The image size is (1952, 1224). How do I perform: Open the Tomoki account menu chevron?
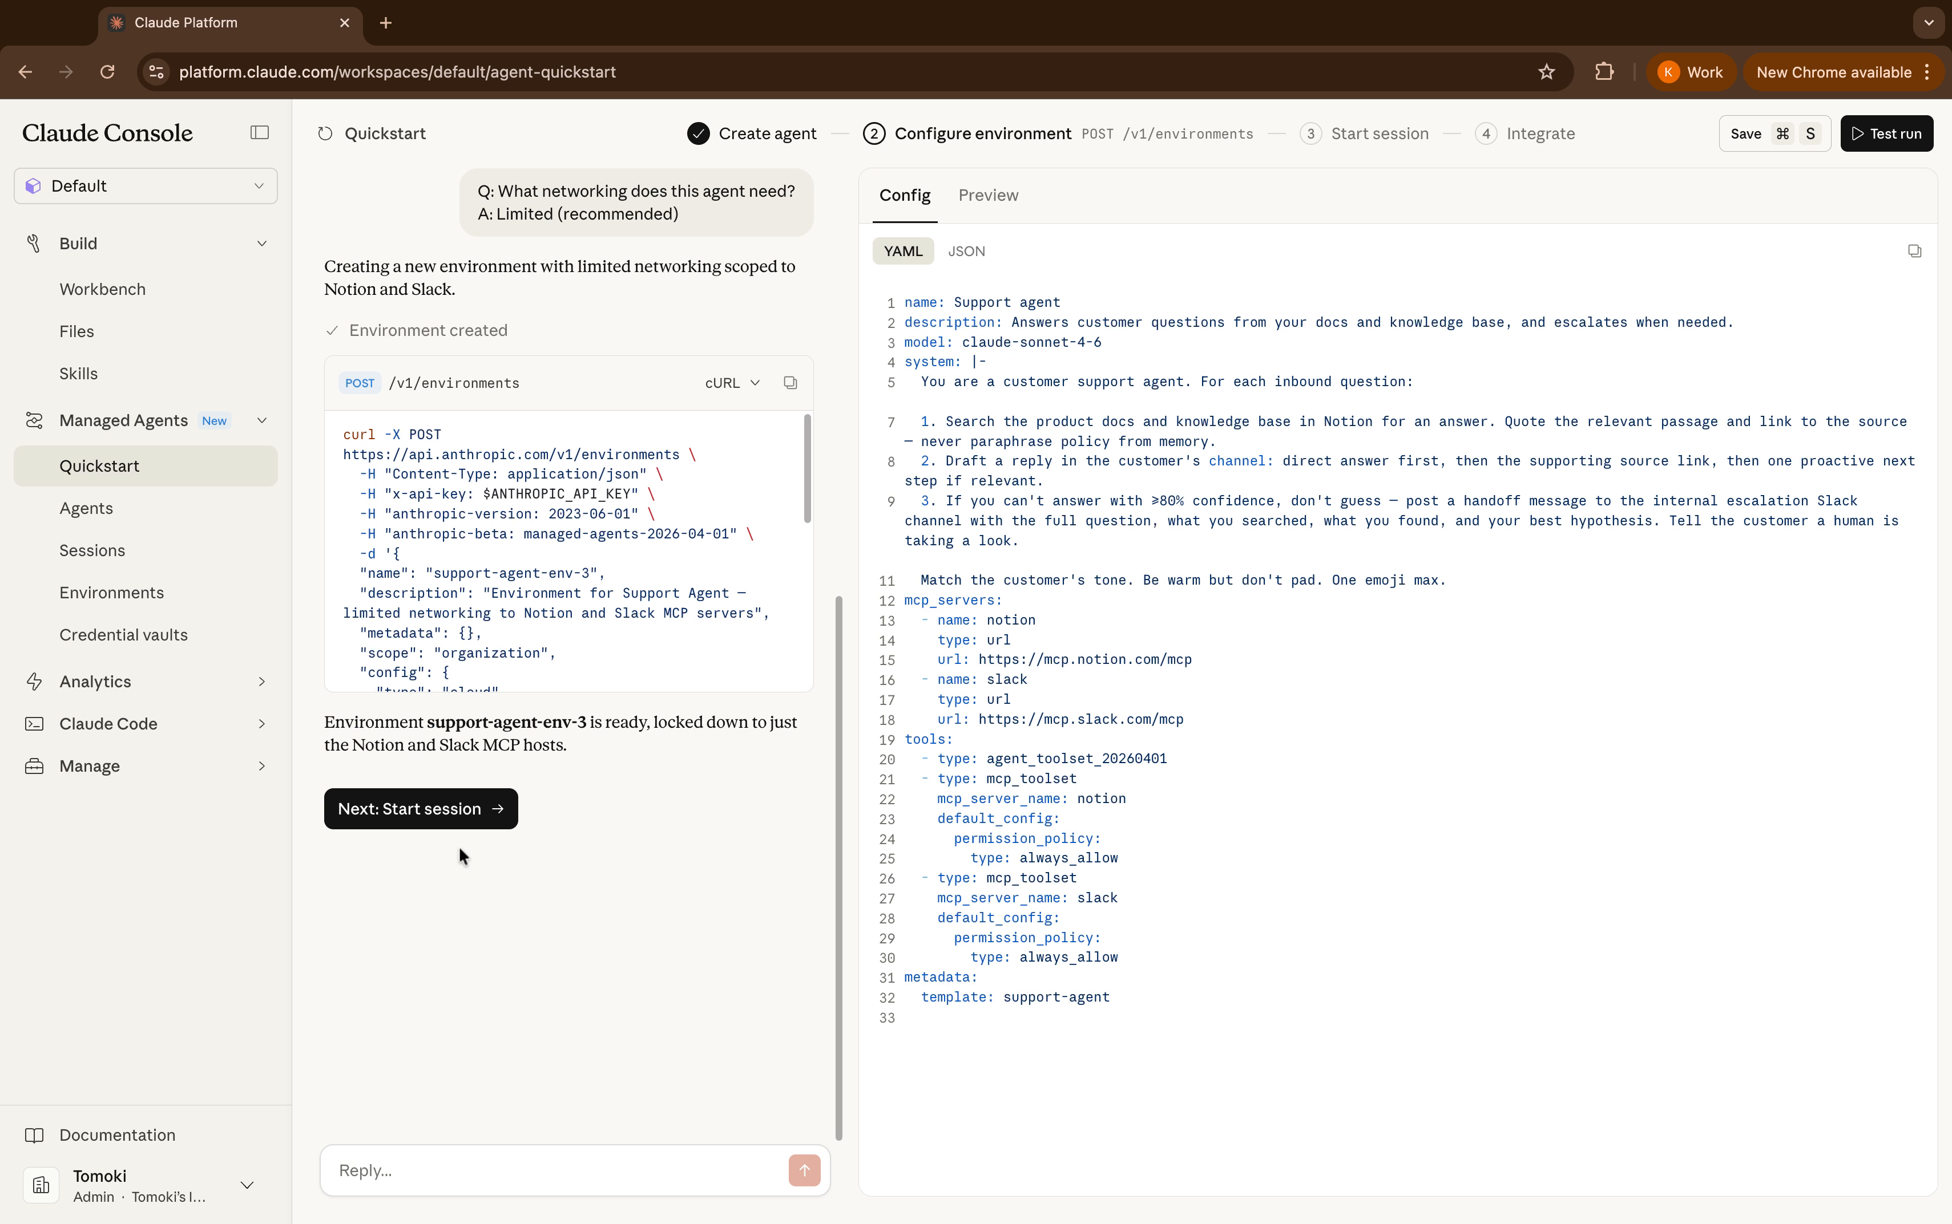coord(248,1185)
